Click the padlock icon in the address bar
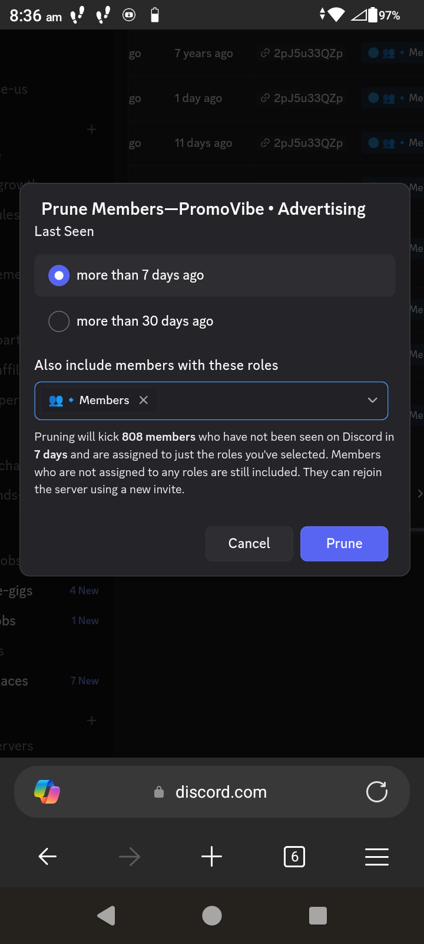Screen dimensions: 424x944 coord(158,792)
